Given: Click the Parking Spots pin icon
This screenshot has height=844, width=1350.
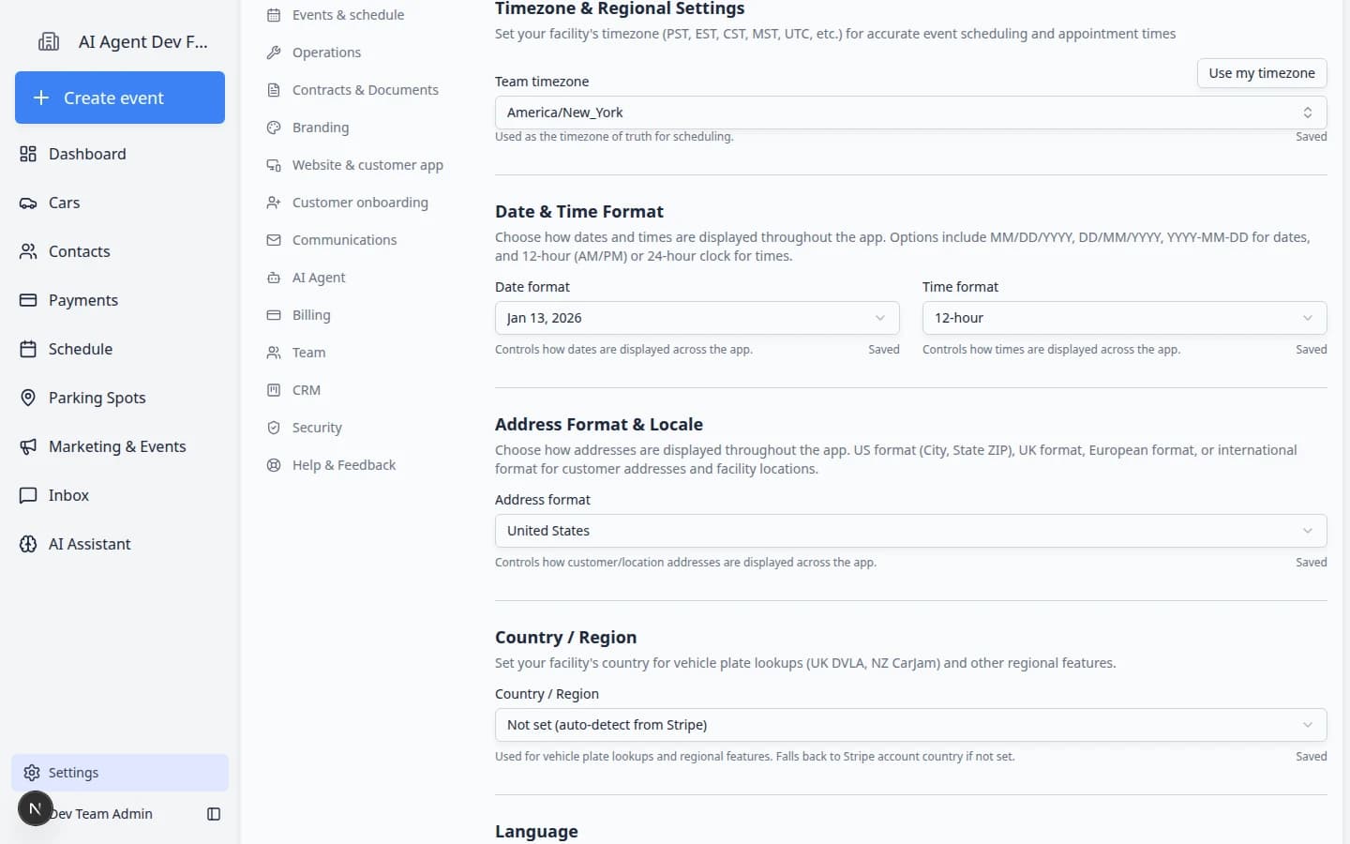Looking at the screenshot, I should click(28, 398).
